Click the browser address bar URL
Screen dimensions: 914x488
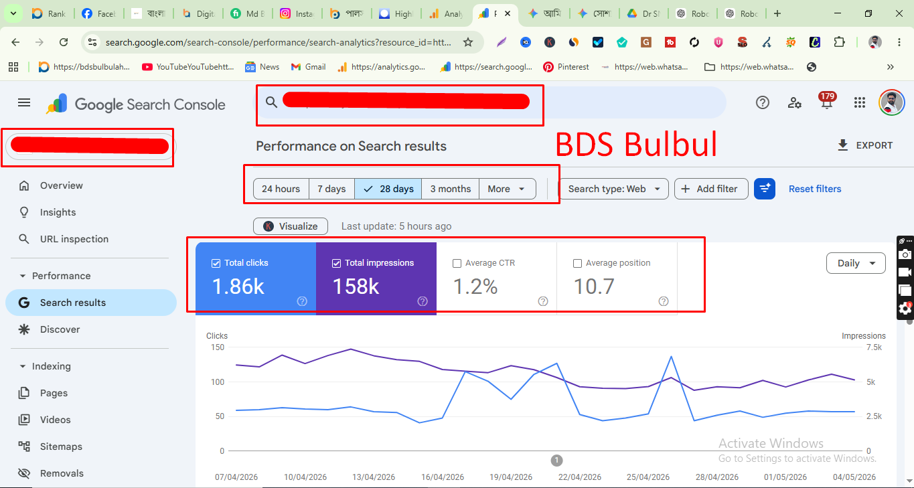pos(278,42)
